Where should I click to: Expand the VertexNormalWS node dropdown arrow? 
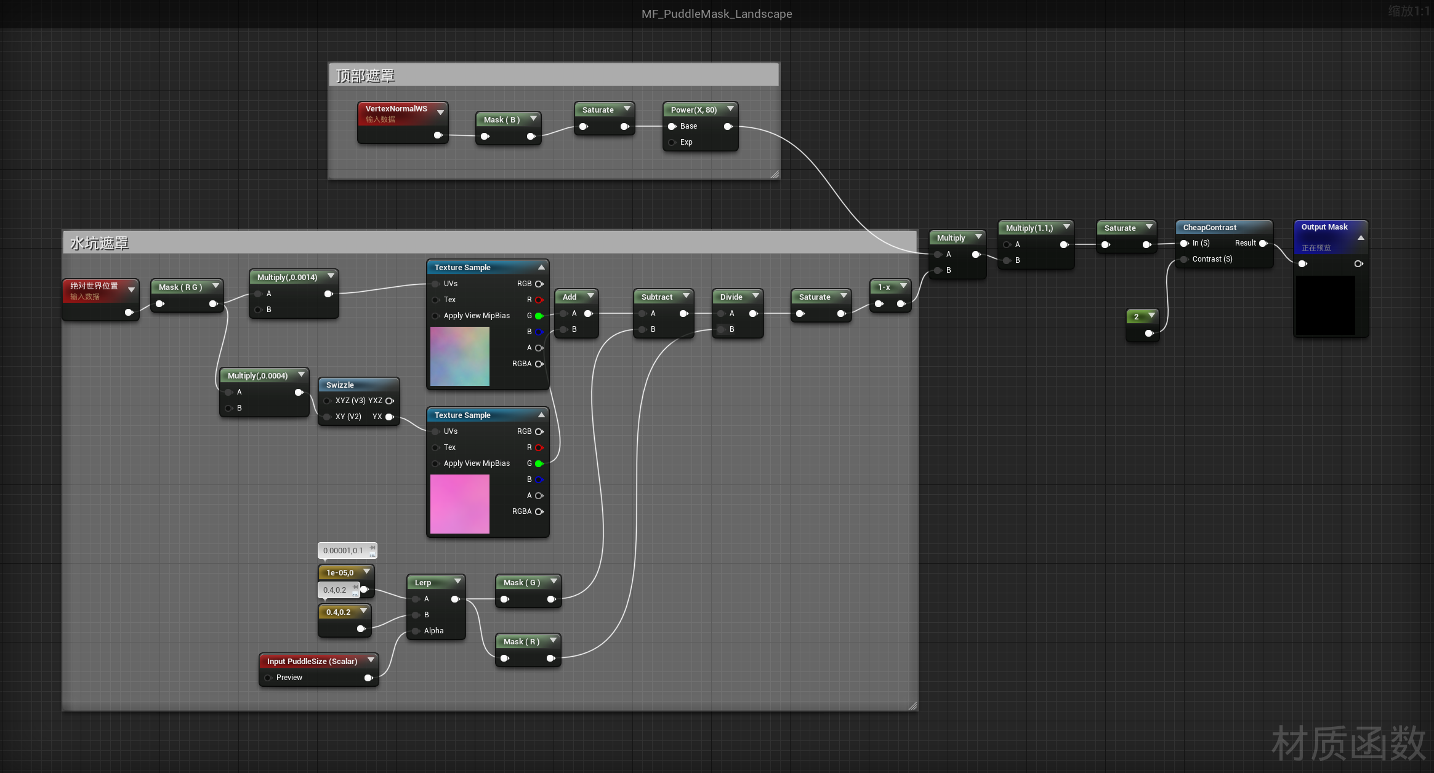point(440,113)
